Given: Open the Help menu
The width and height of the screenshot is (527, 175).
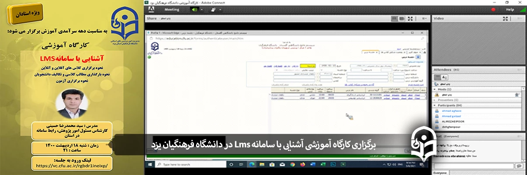Looking at the screenshot, I should 510,9.
